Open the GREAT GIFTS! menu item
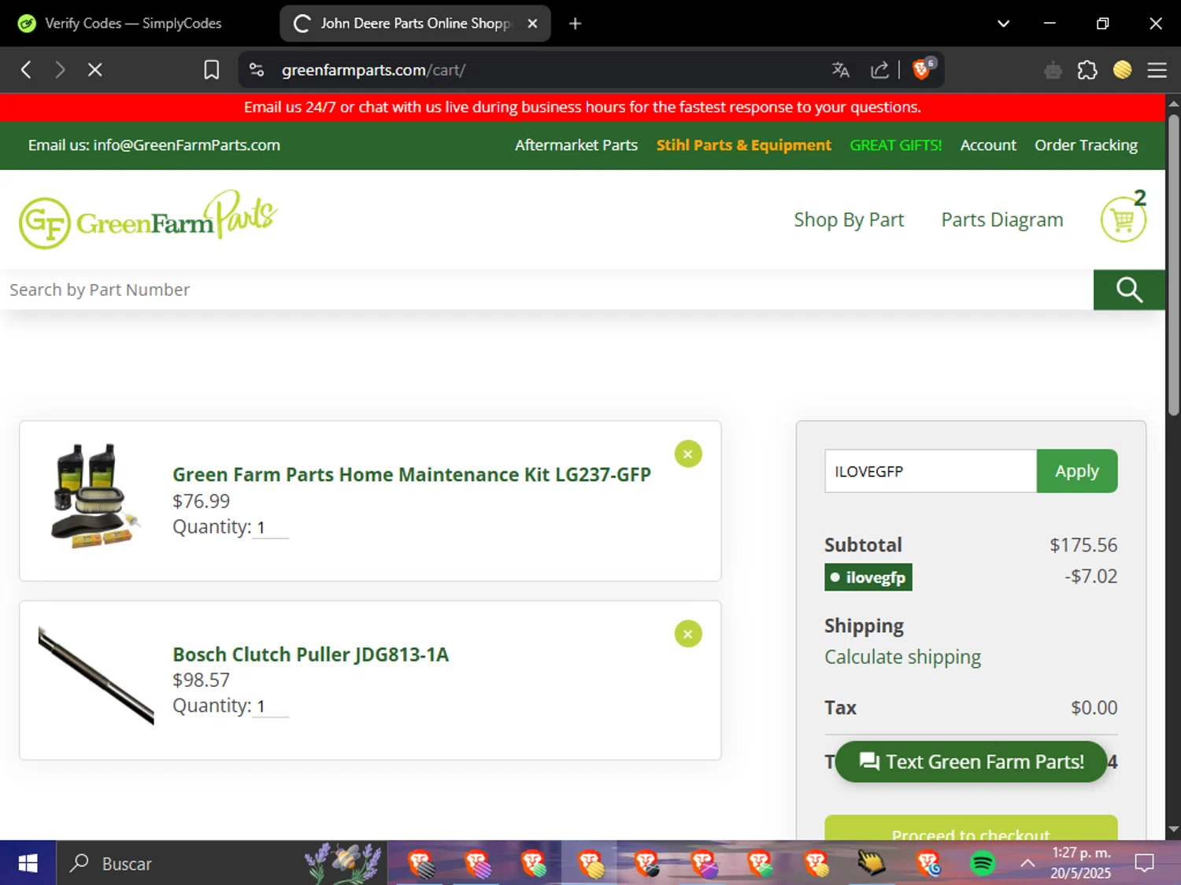 pos(895,145)
